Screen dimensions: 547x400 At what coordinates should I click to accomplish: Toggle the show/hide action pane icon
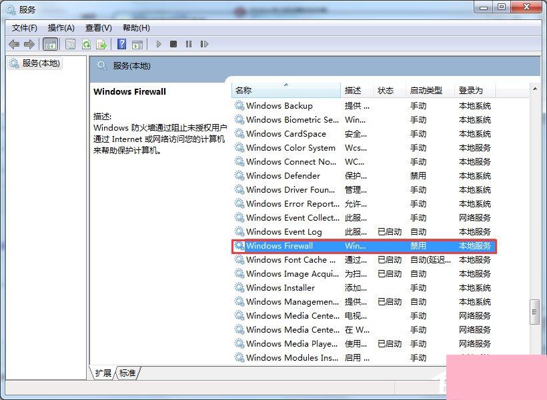pos(137,44)
